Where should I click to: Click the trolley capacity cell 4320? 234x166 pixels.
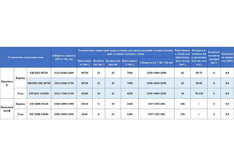pyautogui.click(x=130, y=94)
